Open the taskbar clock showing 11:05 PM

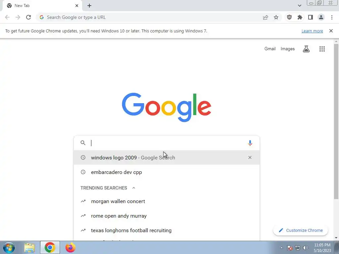pos(322,248)
